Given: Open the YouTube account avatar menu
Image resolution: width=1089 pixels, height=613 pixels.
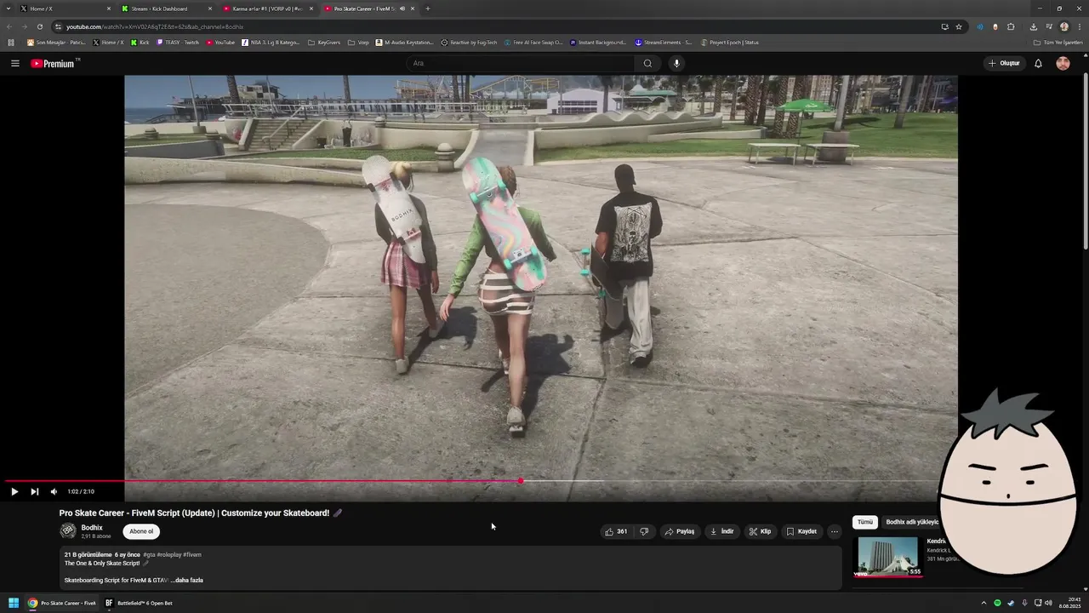Looking at the screenshot, I should 1063,63.
